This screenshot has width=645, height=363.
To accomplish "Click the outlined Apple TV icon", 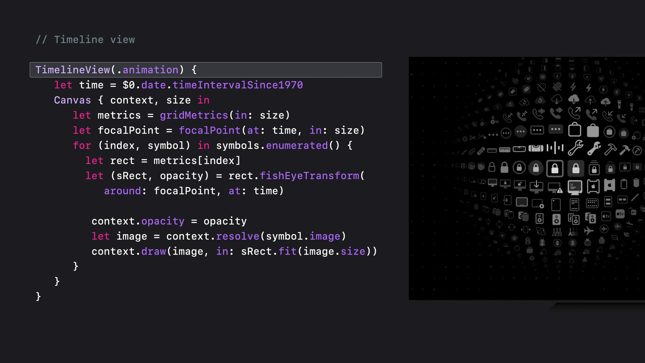I will click(x=606, y=216).
